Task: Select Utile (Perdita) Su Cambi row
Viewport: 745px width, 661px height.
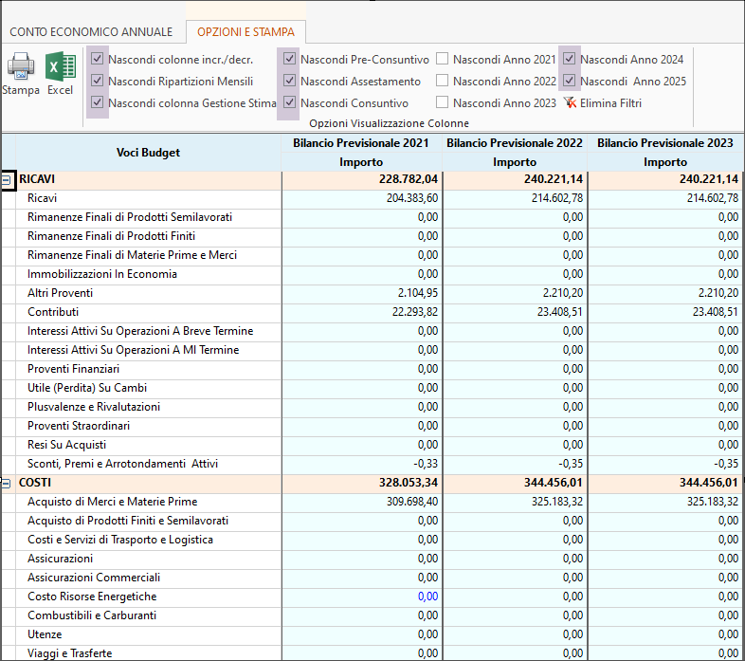Action: 87,388
